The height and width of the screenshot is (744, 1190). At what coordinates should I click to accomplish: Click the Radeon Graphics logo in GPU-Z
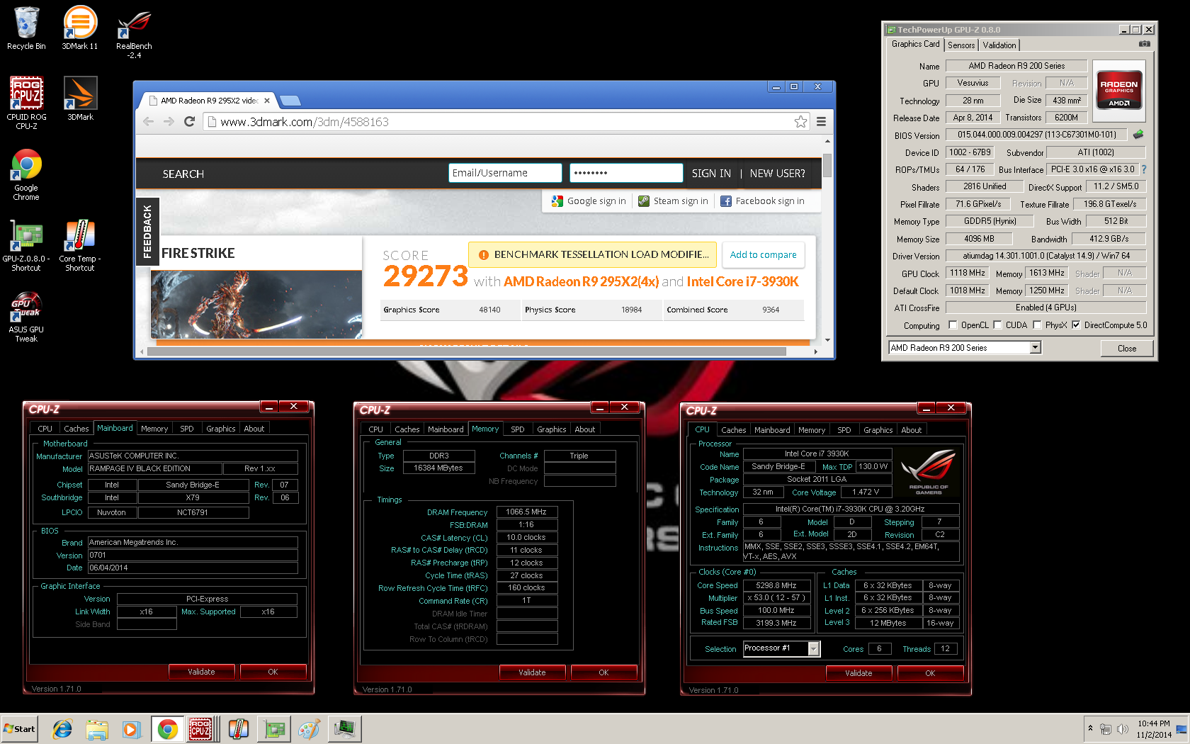pos(1119,90)
